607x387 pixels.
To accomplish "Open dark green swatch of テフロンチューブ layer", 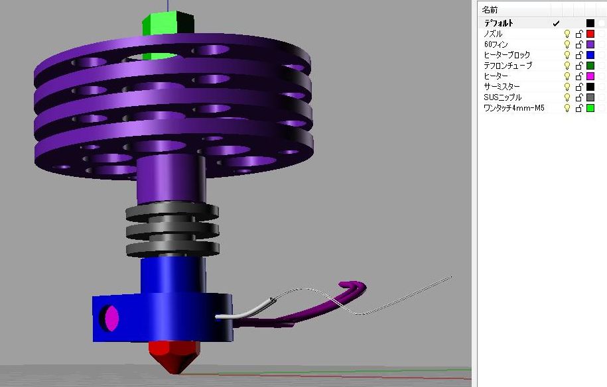I will [x=590, y=66].
